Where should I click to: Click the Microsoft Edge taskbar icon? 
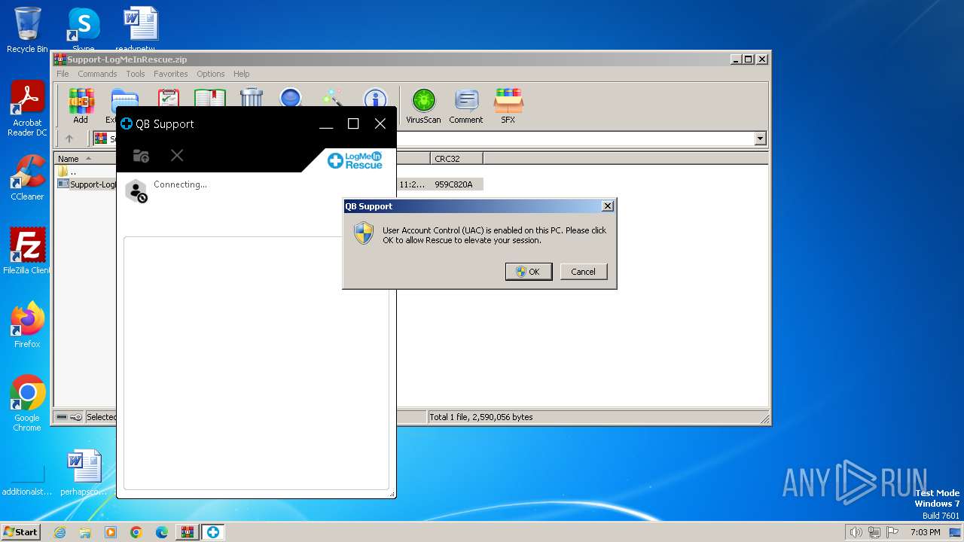pos(161,532)
